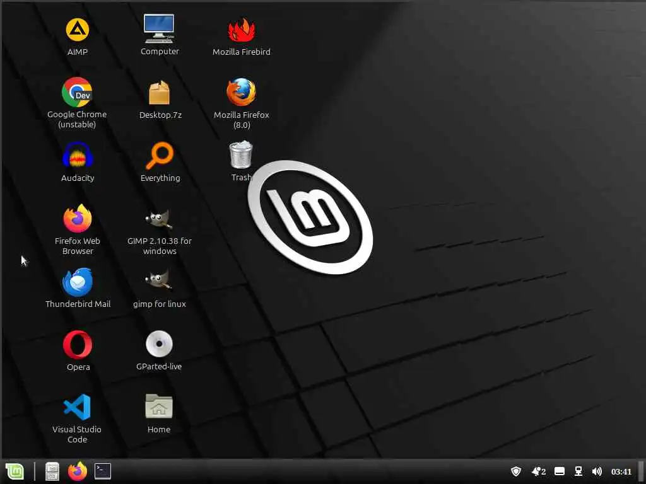Select the Computer desktop icon
Screen dimensions: 646x484
159,28
